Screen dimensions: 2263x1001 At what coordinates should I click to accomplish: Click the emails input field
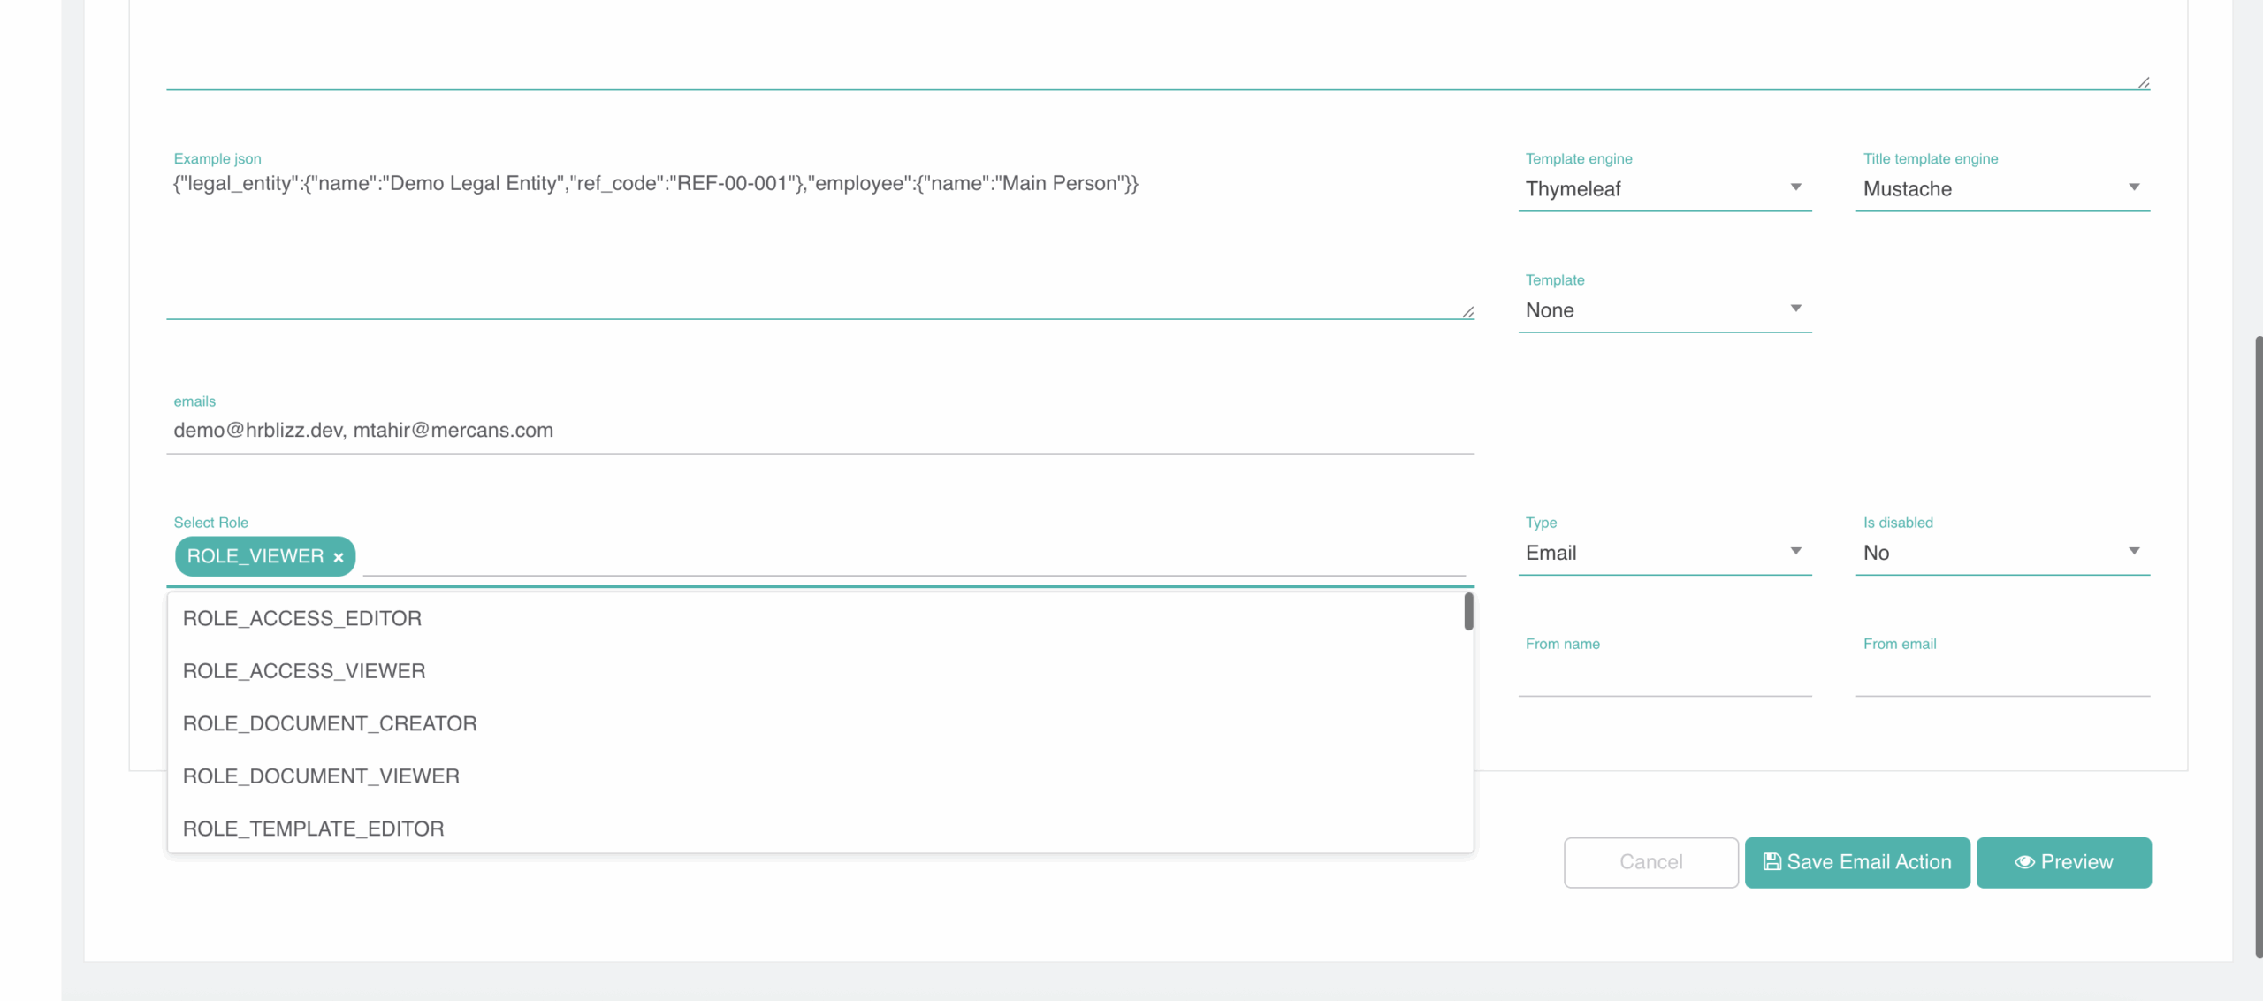click(819, 431)
